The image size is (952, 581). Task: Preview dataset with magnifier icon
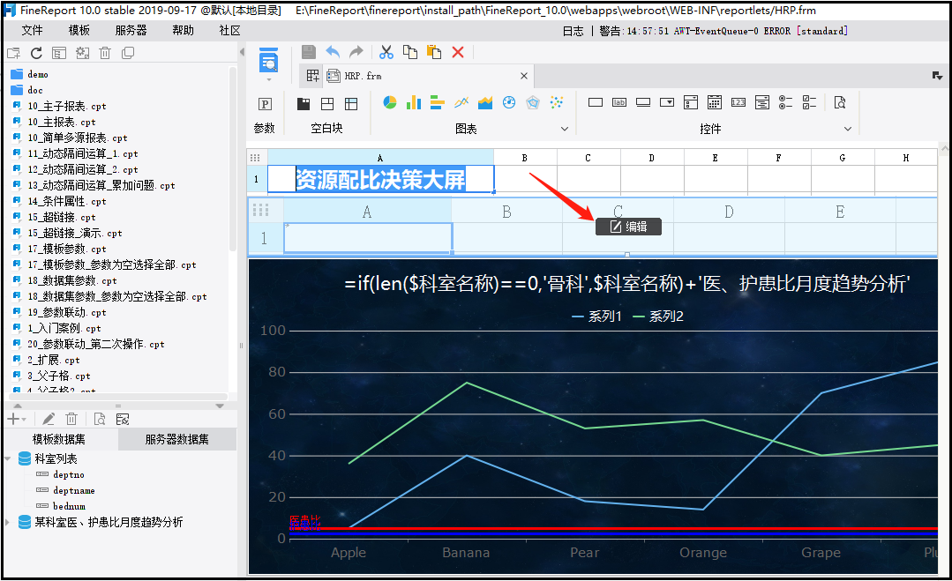tap(100, 419)
